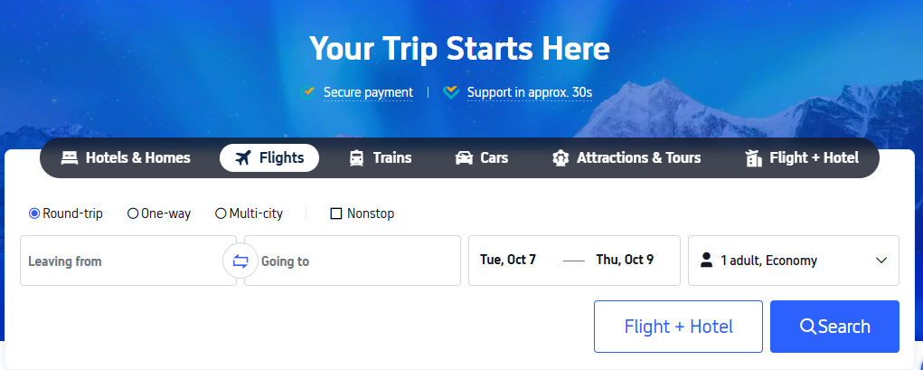Click the Attractions & Tours ferris wheel icon
923x370 pixels.
pos(560,158)
